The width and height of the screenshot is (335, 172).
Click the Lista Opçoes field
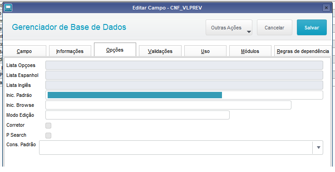184,65
